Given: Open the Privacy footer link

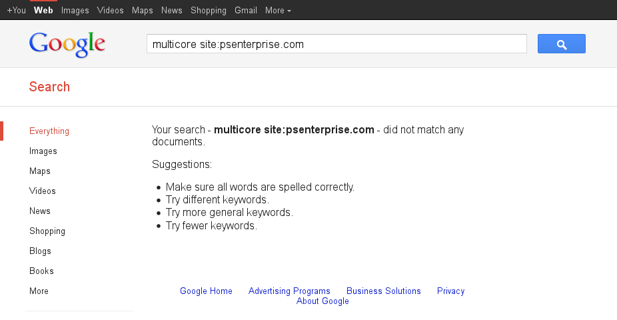Looking at the screenshot, I should pyautogui.click(x=450, y=291).
